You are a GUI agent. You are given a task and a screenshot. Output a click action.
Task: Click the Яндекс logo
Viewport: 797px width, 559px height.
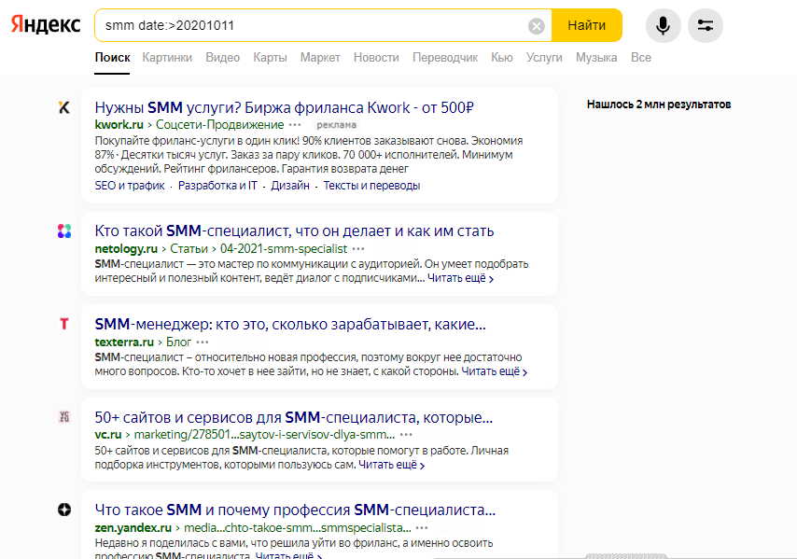click(x=46, y=24)
